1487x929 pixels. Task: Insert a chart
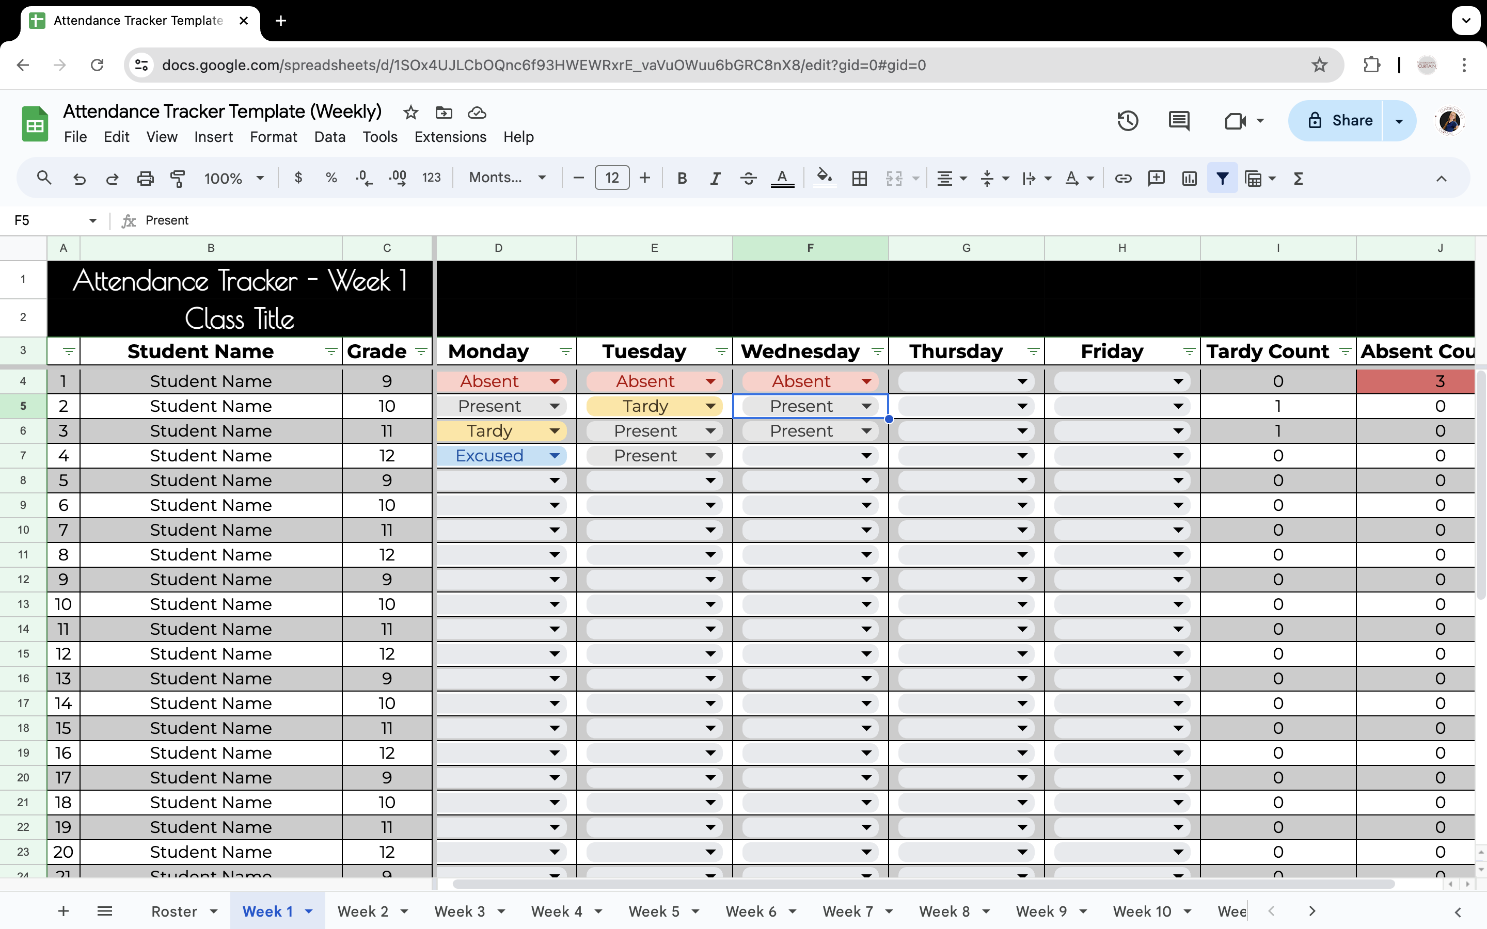[x=1190, y=178]
